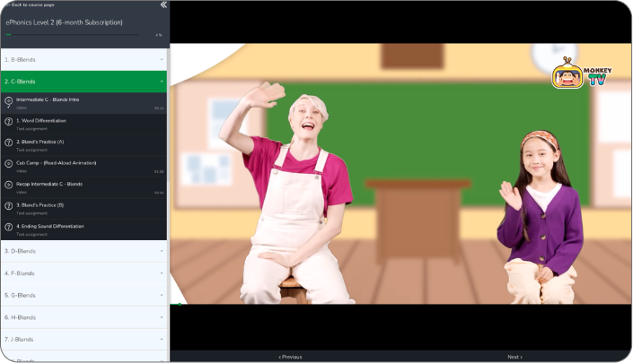The image size is (633, 363).
Task: Click question icon beside Word Differentiation
Action: tap(8, 124)
